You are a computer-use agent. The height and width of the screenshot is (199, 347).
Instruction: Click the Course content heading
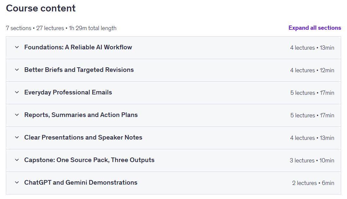[41, 8]
